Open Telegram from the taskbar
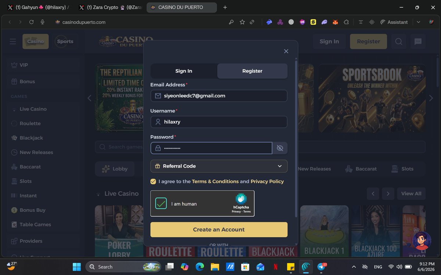Viewport: 441px width, 275px height. click(x=322, y=267)
